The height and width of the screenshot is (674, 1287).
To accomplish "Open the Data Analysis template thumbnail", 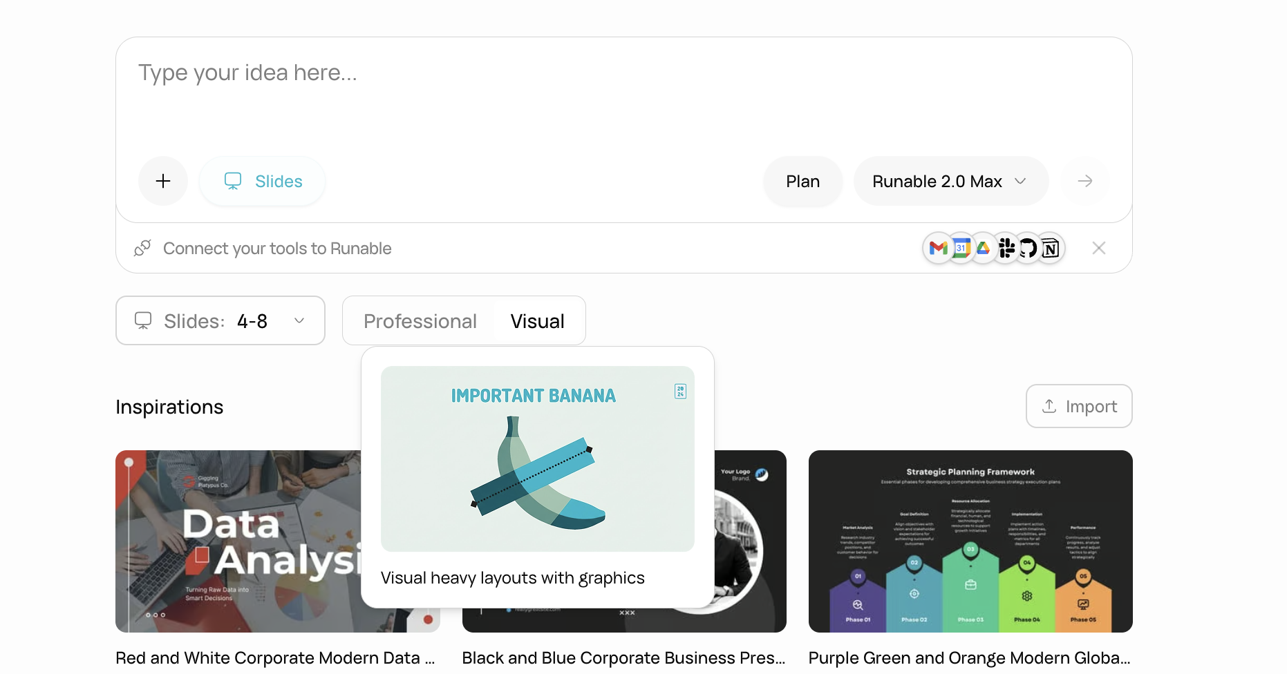I will [238, 541].
